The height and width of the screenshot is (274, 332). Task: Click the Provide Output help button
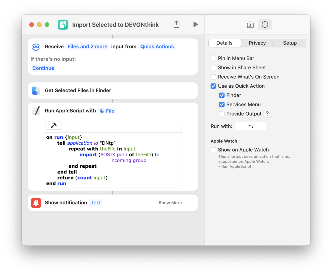267,114
